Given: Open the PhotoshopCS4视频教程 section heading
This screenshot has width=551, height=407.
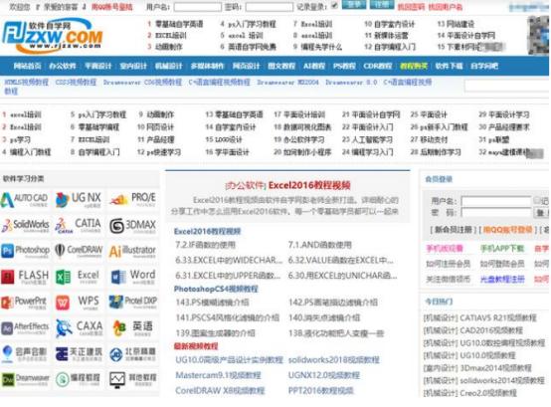Looking at the screenshot, I should click(216, 289).
